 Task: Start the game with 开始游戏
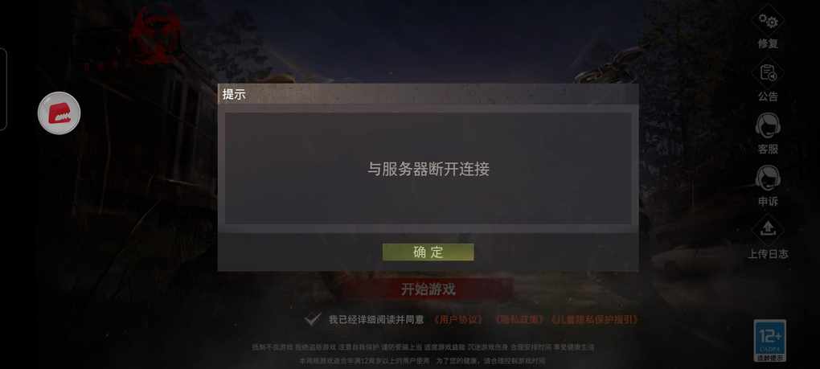[x=428, y=289]
